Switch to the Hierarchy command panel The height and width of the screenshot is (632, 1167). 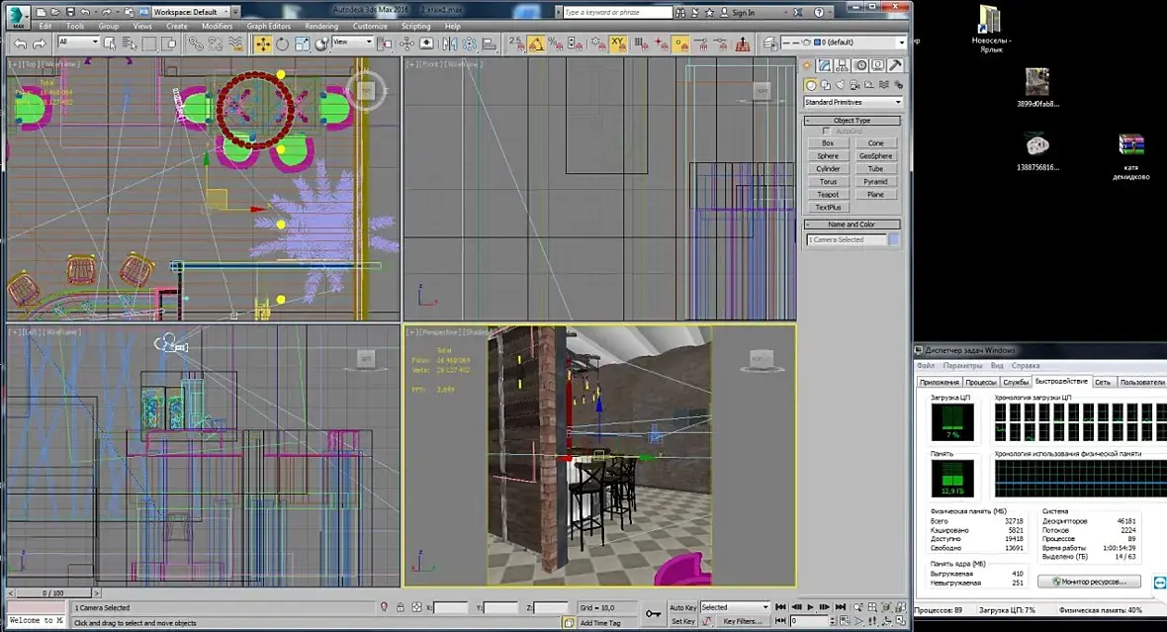click(844, 65)
